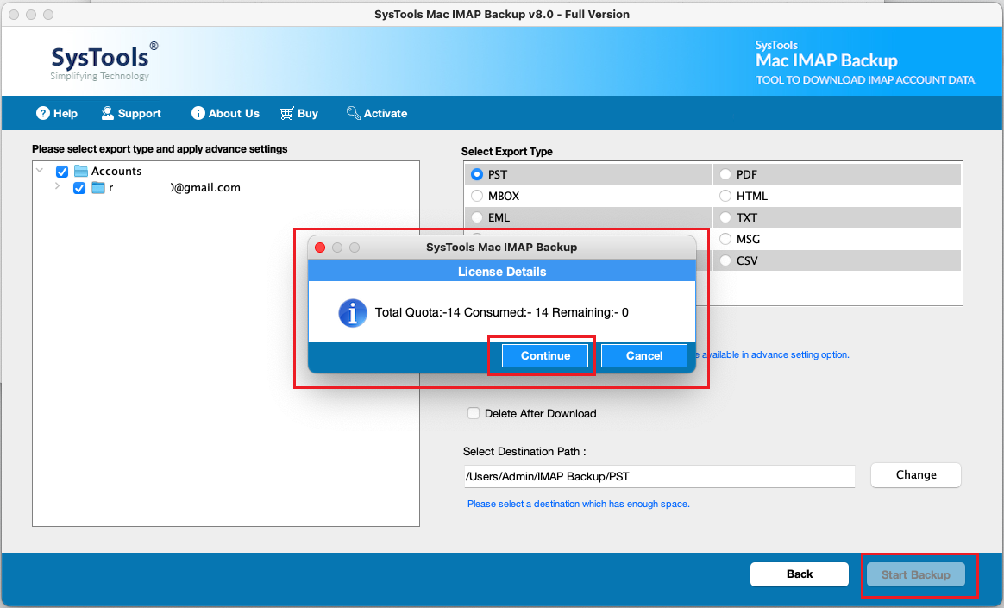This screenshot has height=608, width=1004.
Task: Expand the gmail.com account node
Action: click(x=57, y=186)
